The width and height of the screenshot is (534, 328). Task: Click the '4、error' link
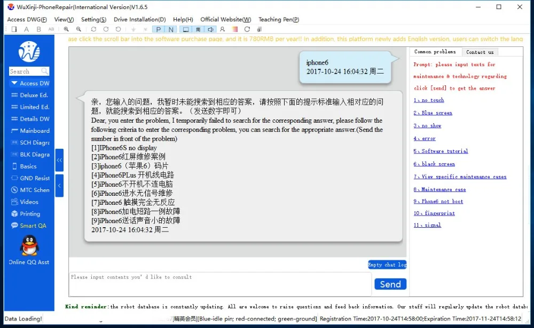pos(425,139)
